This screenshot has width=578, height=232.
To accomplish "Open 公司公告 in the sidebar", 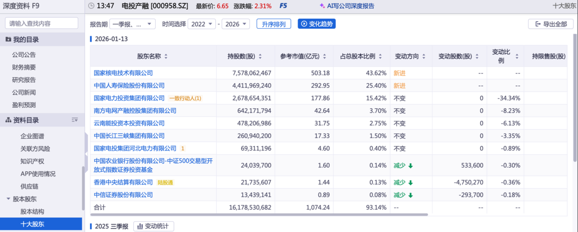I will [24, 55].
